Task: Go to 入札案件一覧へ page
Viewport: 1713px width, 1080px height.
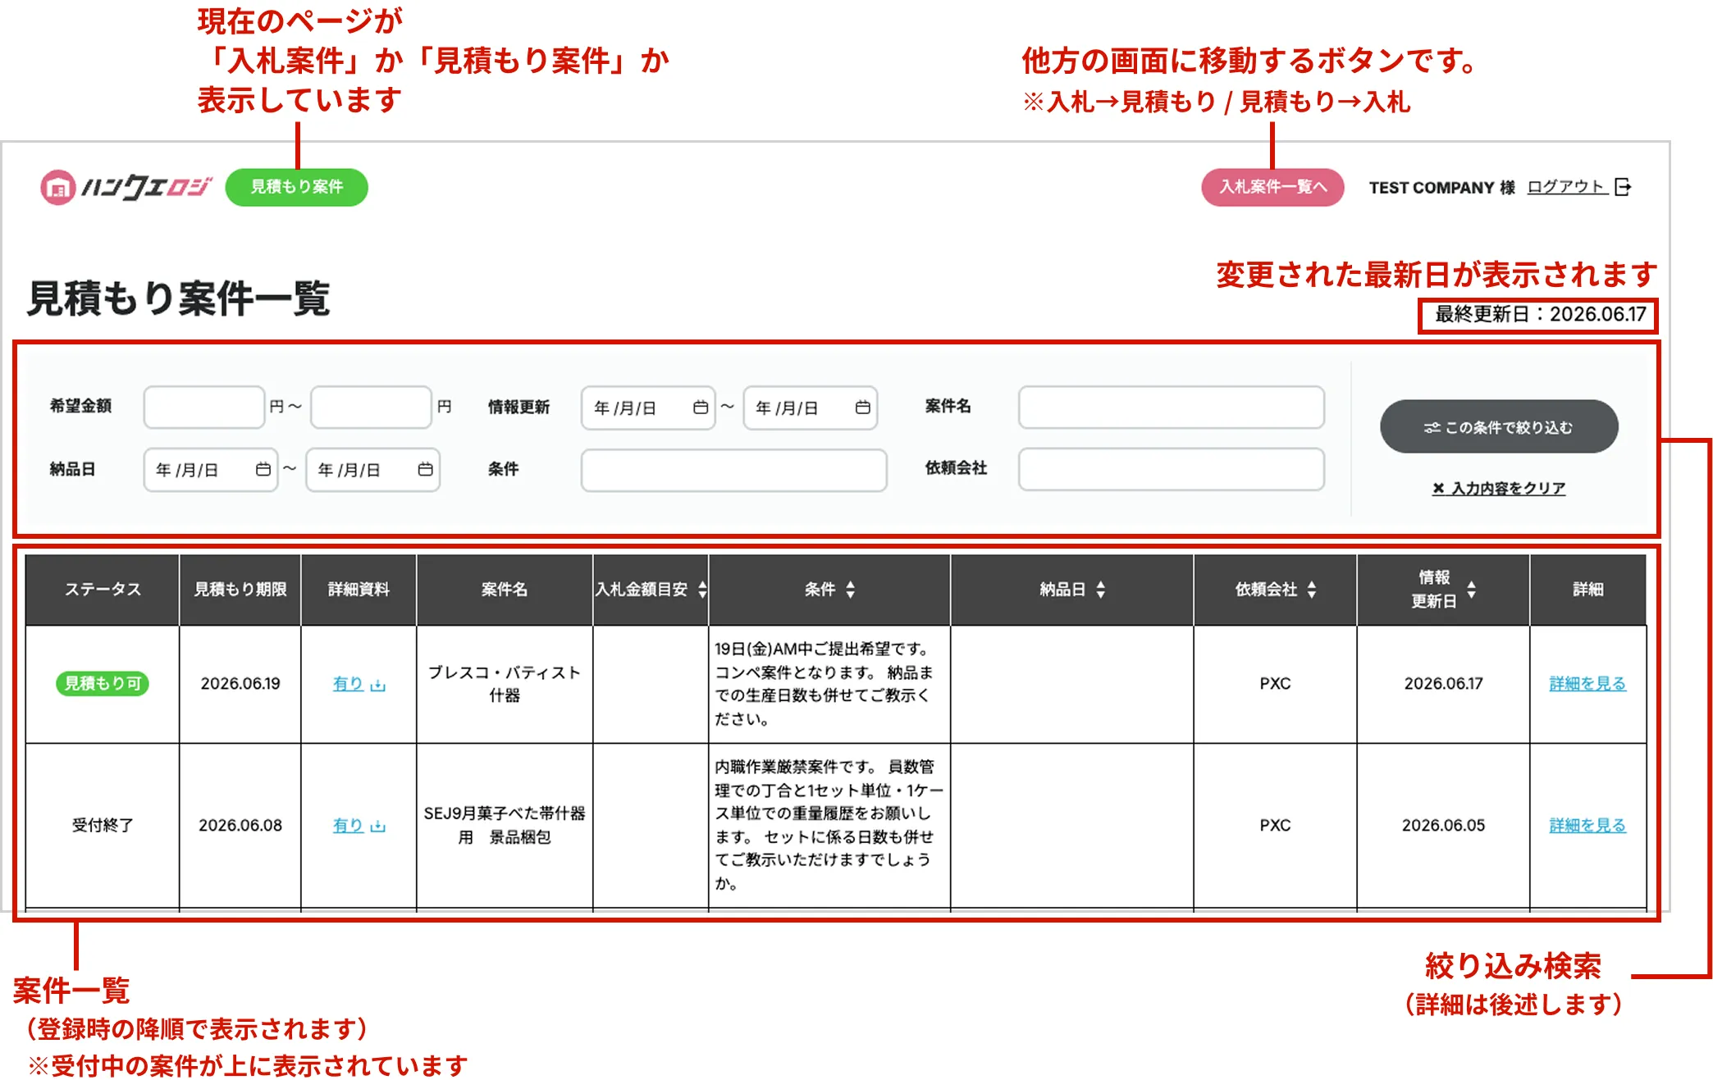Action: click(x=1272, y=187)
